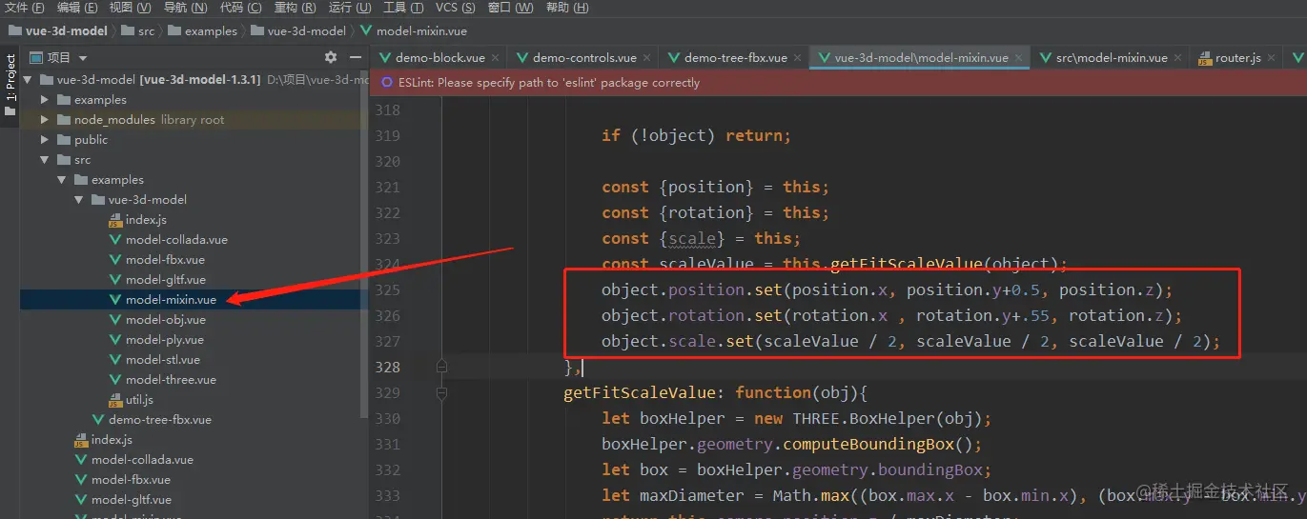Image resolution: width=1307 pixels, height=519 pixels.
Task: Close the demo-tree-fbx.vue editor tab
Action: pyautogui.click(x=799, y=58)
